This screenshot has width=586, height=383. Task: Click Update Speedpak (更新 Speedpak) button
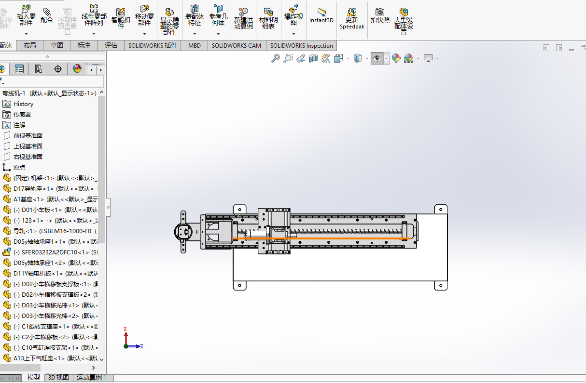[x=352, y=18]
